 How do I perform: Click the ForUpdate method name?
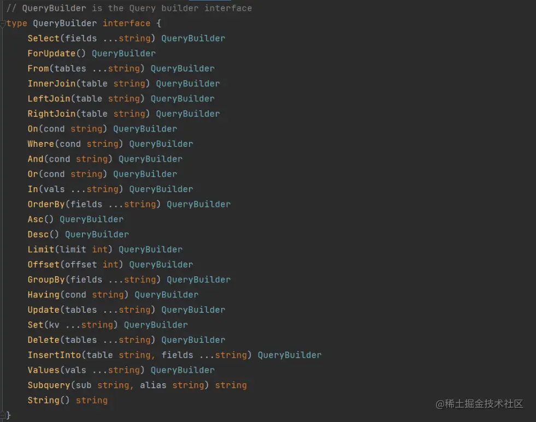point(51,54)
